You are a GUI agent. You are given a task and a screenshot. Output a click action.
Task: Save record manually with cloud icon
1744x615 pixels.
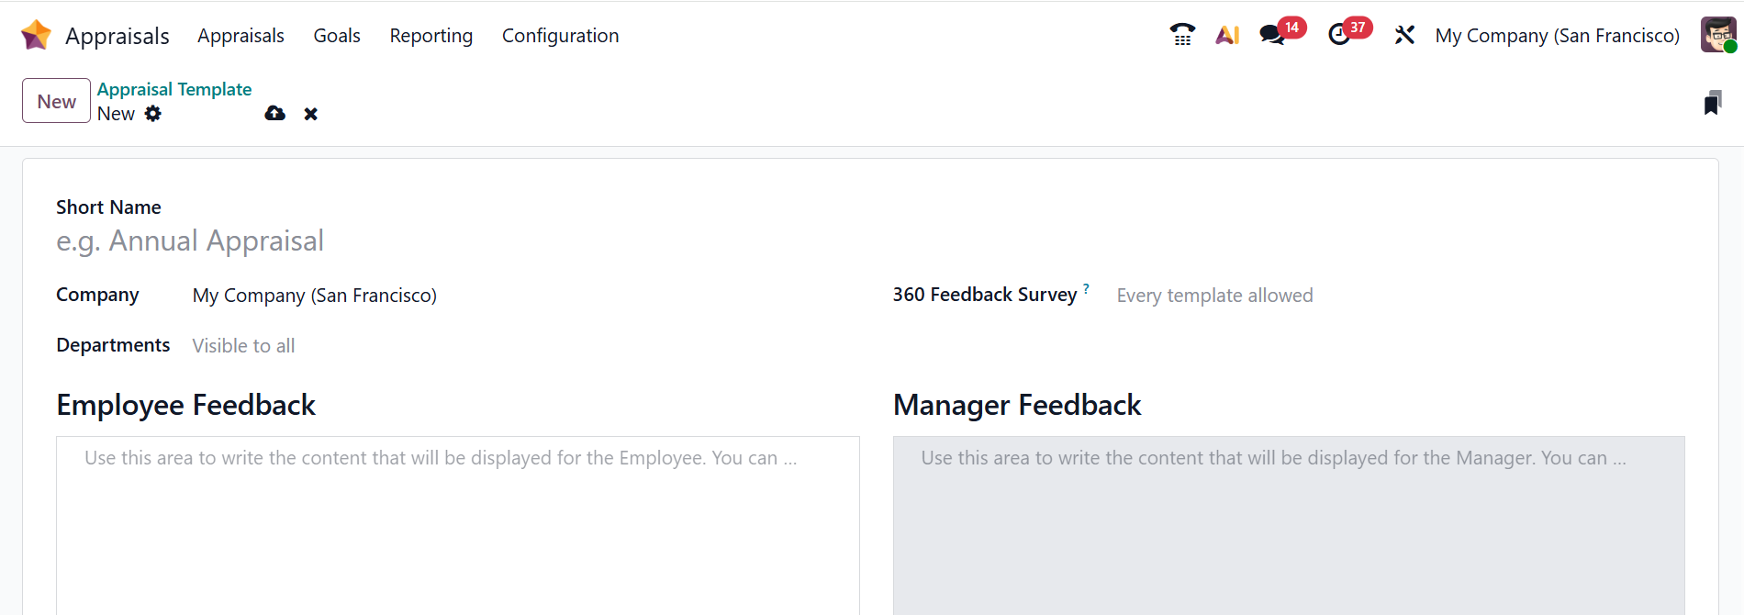click(274, 114)
